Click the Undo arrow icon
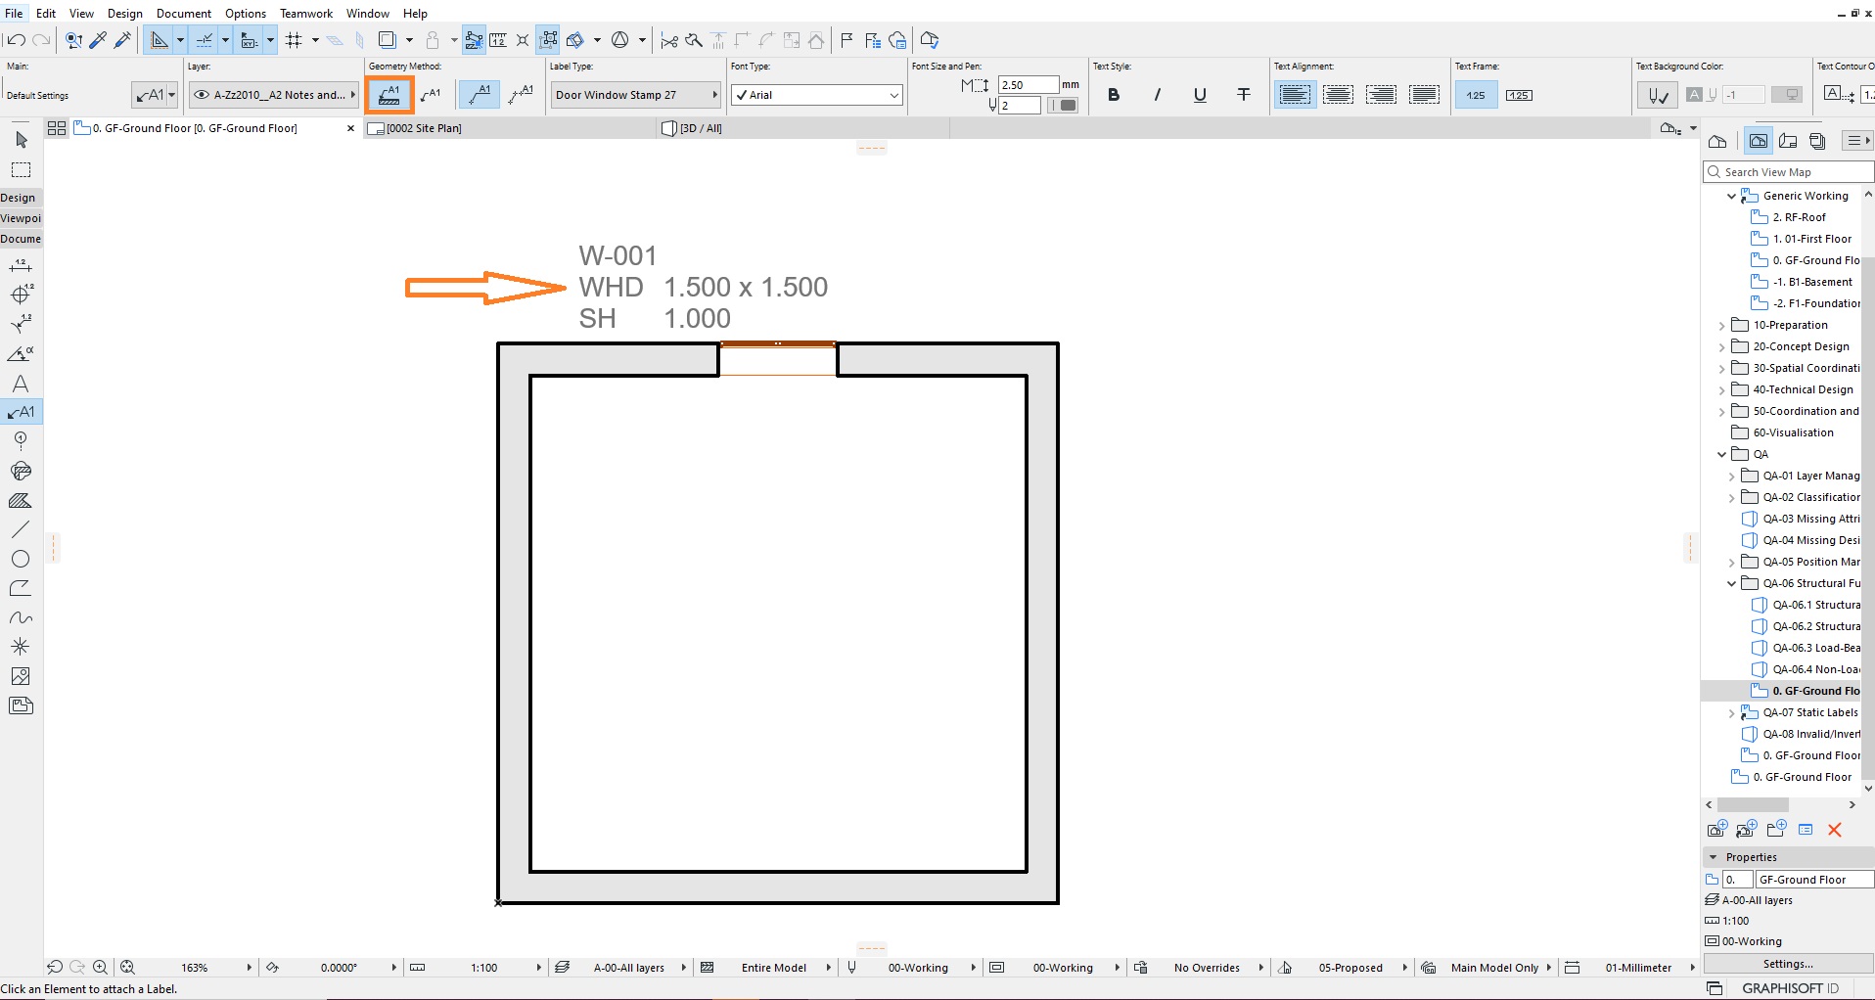1875x1000 pixels. click(16, 40)
